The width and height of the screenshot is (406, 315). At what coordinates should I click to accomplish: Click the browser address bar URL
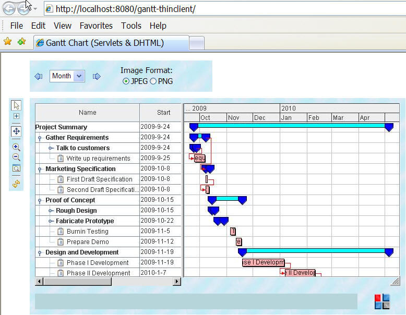point(125,9)
